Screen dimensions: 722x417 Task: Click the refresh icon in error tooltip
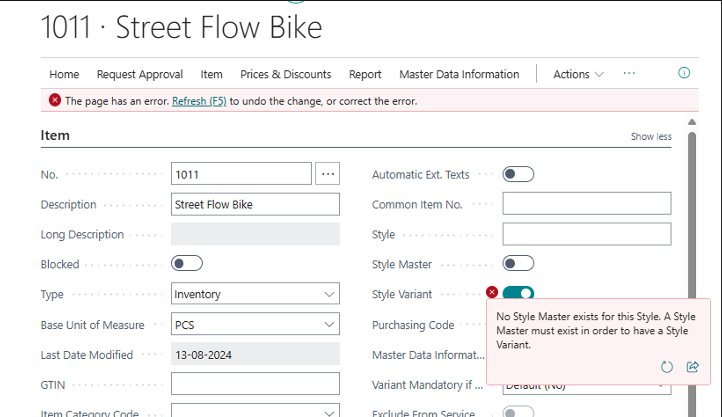click(x=666, y=367)
